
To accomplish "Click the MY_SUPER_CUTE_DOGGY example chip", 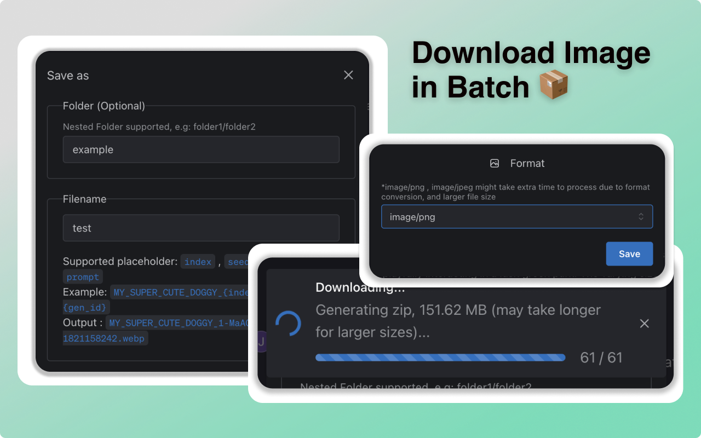I will coord(181,292).
